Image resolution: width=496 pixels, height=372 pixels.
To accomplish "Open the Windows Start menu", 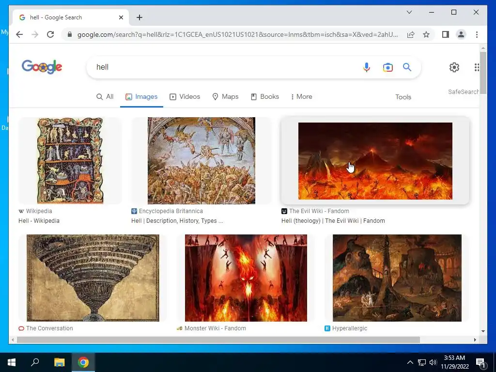I will tap(12, 362).
